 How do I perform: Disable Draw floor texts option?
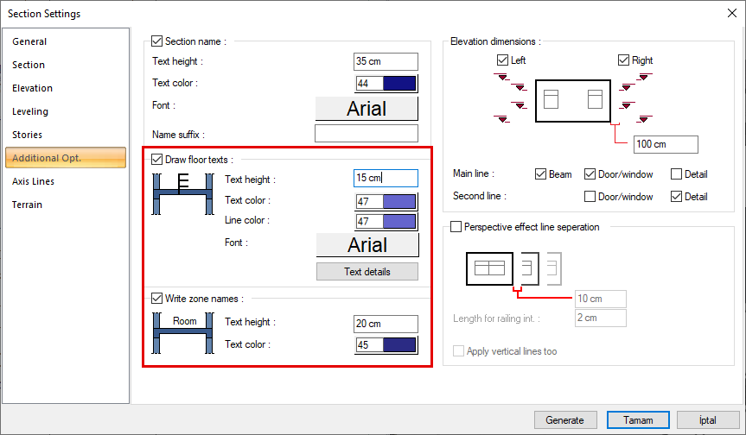pos(156,160)
